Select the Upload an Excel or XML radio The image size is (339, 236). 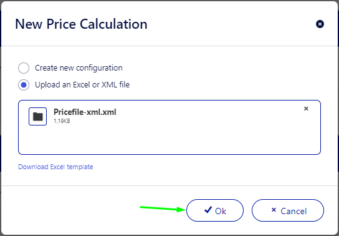click(x=24, y=85)
